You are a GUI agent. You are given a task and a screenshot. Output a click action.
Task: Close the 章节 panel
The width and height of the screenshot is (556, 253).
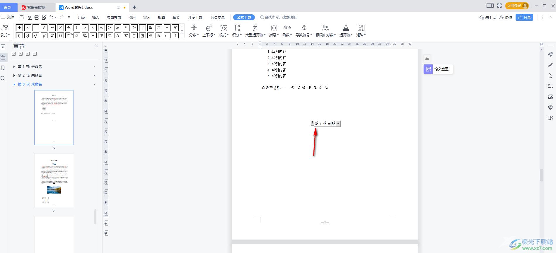click(x=97, y=46)
